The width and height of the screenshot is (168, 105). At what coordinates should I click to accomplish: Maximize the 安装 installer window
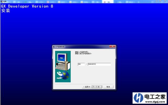160,1
